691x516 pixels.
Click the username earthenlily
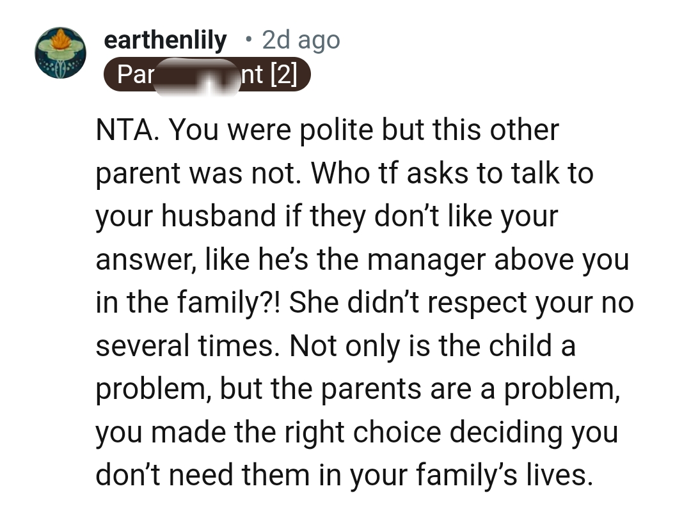165,40
